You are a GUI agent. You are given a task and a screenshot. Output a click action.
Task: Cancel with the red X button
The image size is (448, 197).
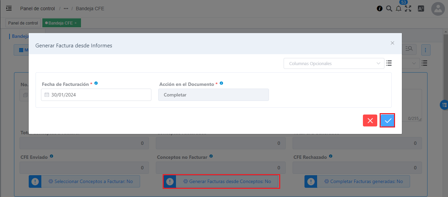(x=370, y=120)
